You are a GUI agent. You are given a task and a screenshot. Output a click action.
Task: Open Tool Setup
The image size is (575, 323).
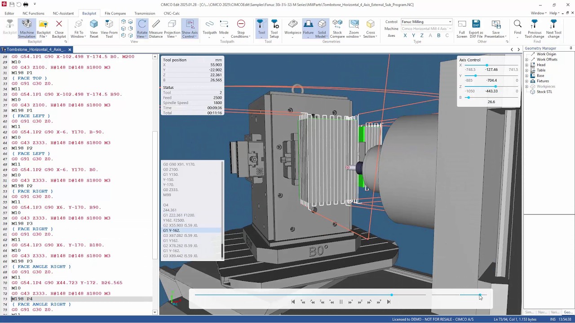274,29
